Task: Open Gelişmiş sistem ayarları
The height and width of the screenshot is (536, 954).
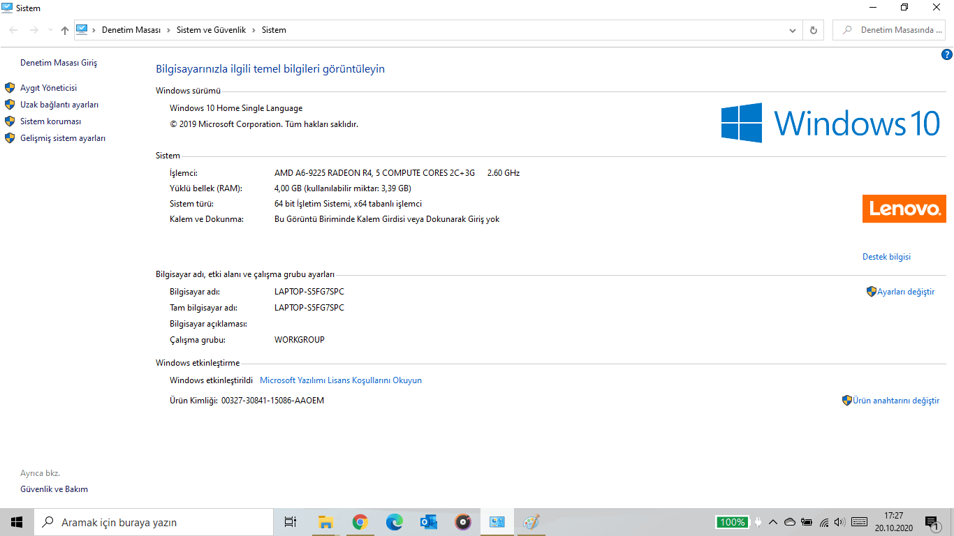Action: pos(63,138)
